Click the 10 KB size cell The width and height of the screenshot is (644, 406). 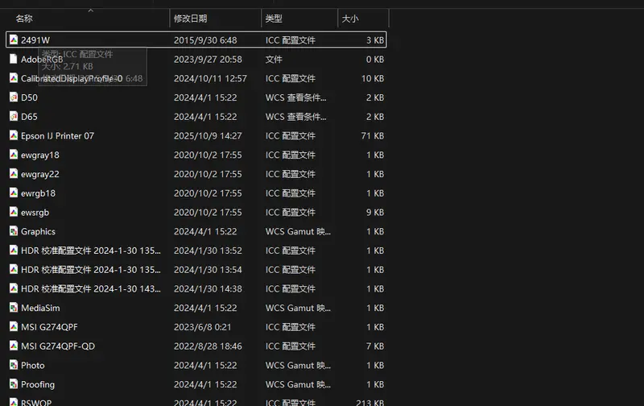pyautogui.click(x=373, y=78)
